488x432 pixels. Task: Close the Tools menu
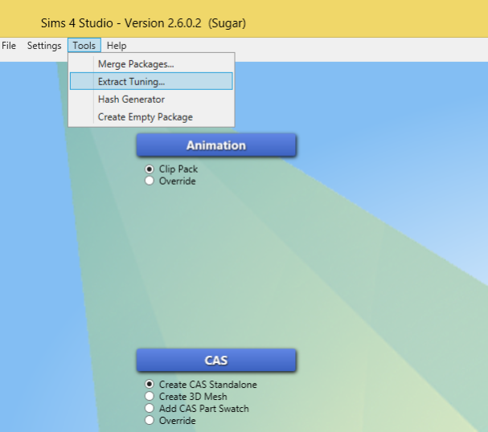(84, 46)
